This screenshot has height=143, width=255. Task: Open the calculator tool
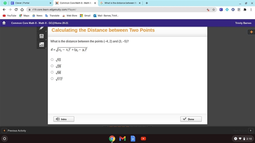(x=41, y=36)
